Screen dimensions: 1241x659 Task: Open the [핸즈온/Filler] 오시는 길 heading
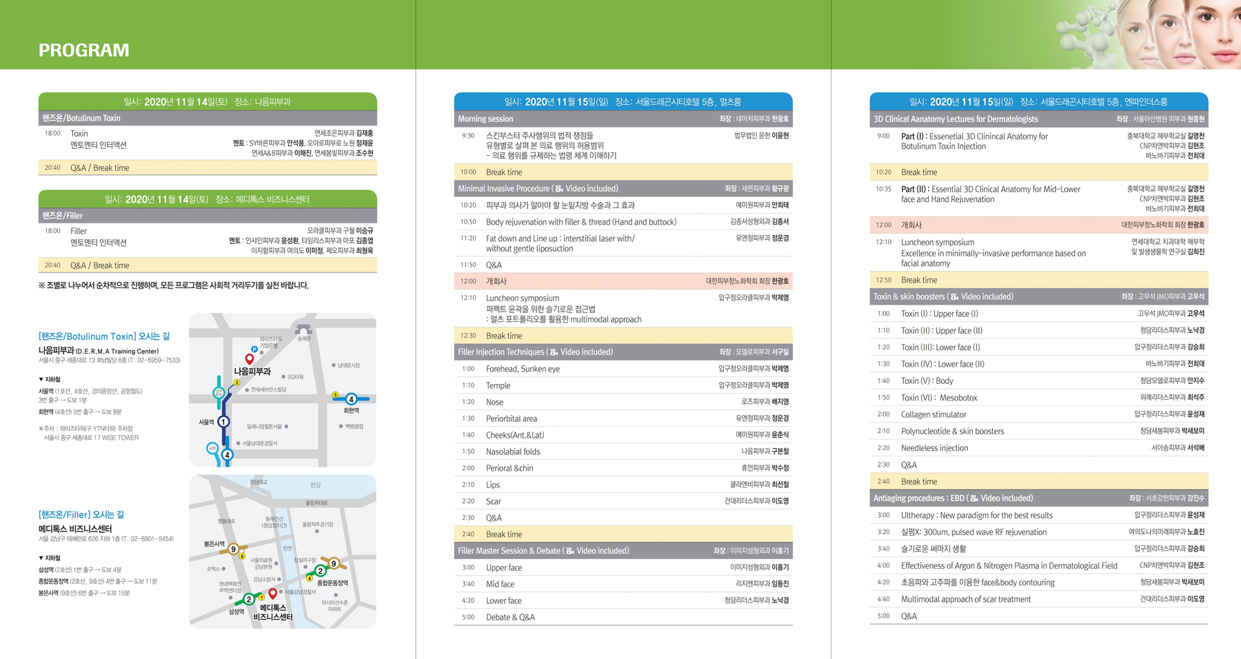coord(81,514)
